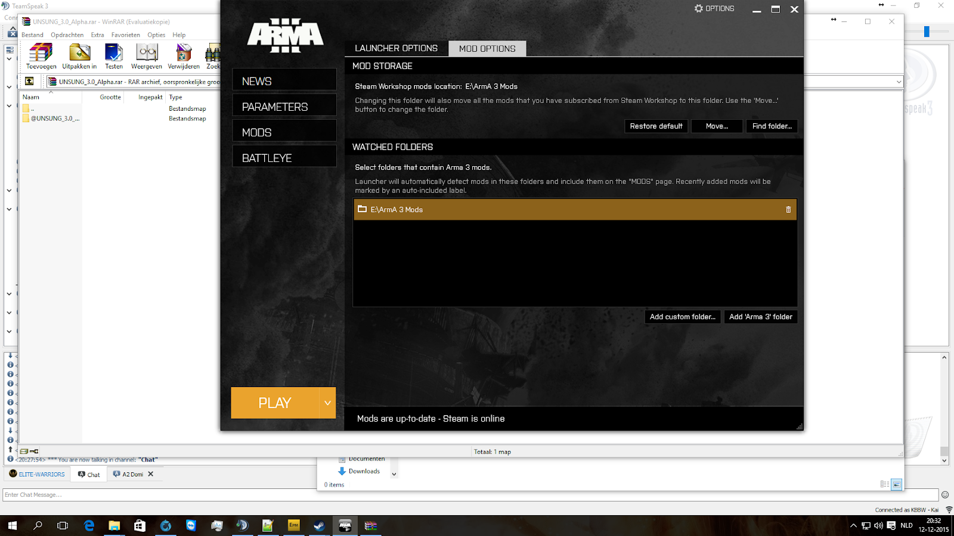
Task: Click Restore default button
Action: (x=656, y=126)
